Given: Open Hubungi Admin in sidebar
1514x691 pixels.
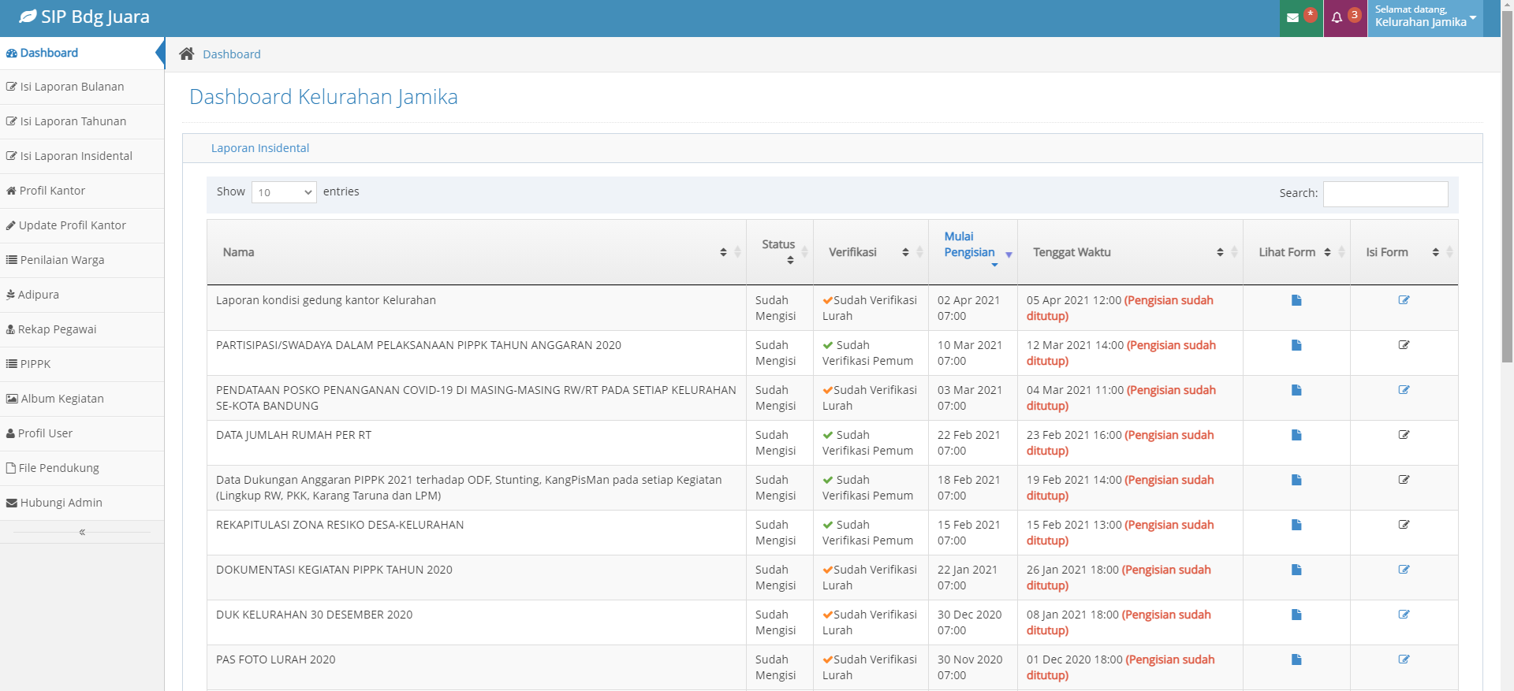Looking at the screenshot, I should (x=82, y=503).
